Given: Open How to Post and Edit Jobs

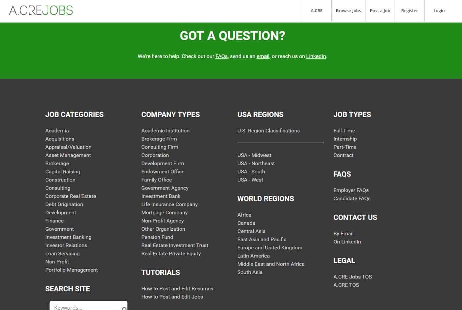Looking at the screenshot, I should pyautogui.click(x=172, y=297).
